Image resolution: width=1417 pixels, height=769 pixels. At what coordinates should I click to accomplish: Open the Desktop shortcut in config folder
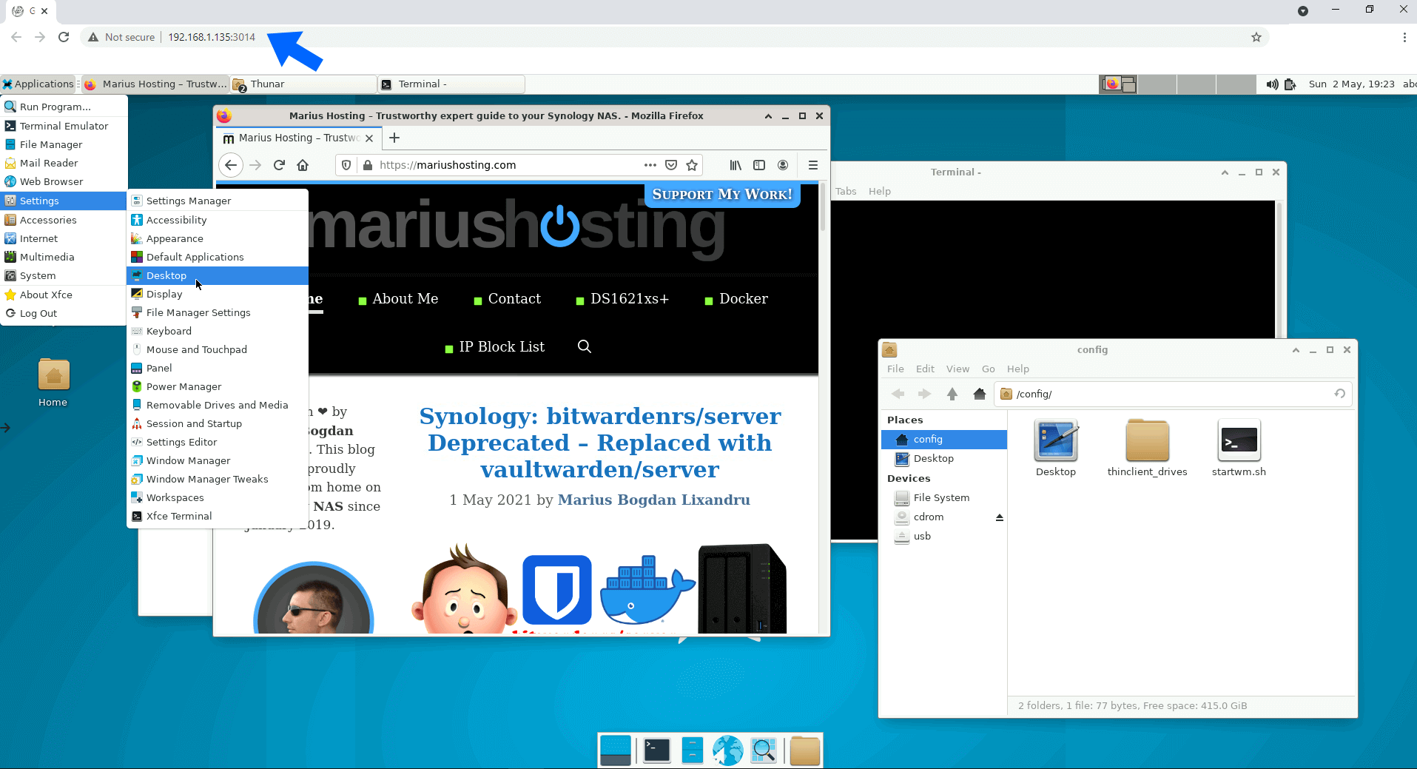1056,449
